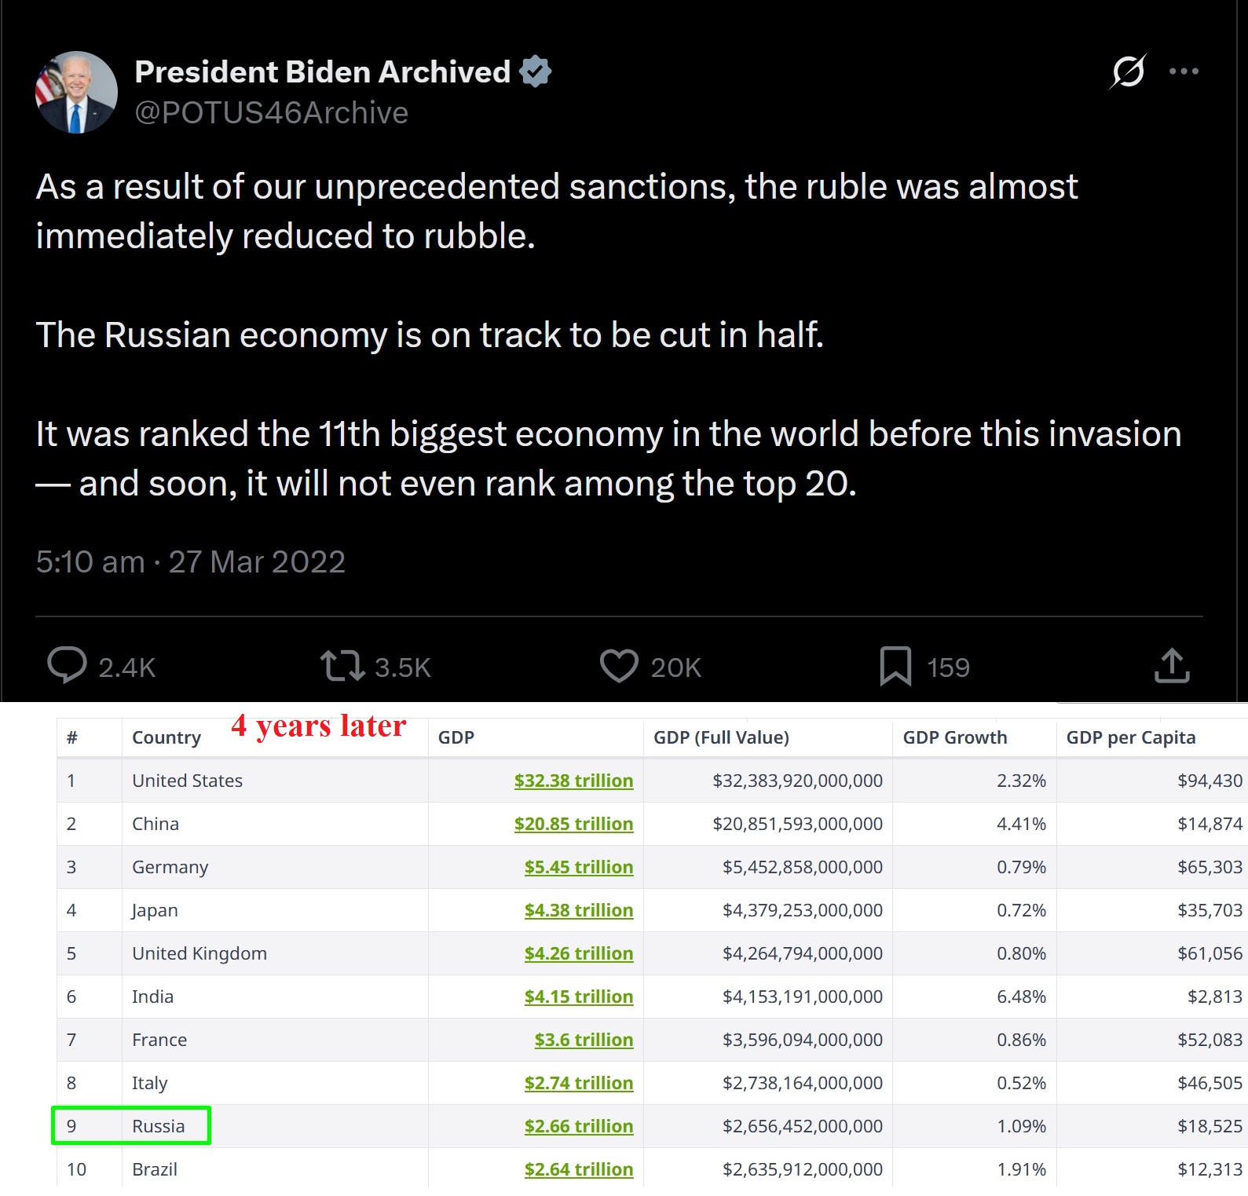Viewport: 1248px width, 1196px height.
Task: Click the reply speech bubble icon
Action: coord(67,666)
